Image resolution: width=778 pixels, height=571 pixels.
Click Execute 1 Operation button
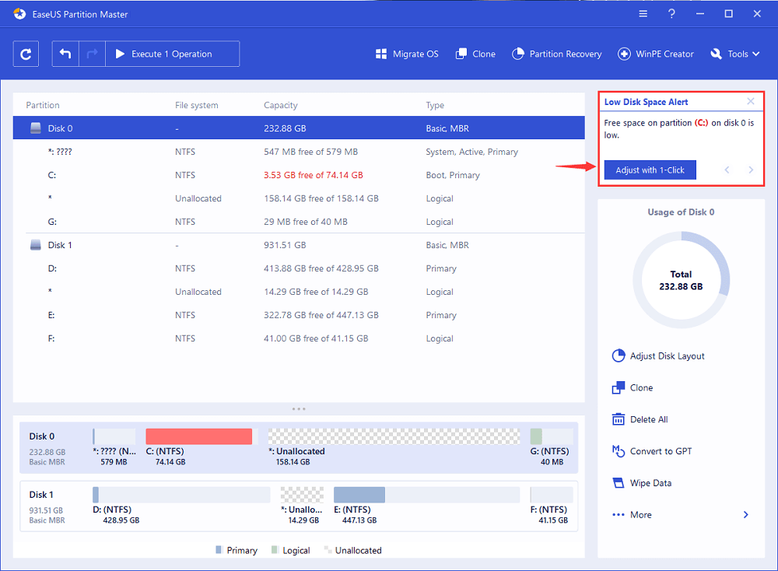tap(172, 54)
